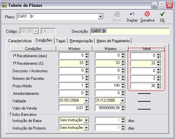
Task: Increase Instrução de Baixa dias value
Action: point(123,119)
